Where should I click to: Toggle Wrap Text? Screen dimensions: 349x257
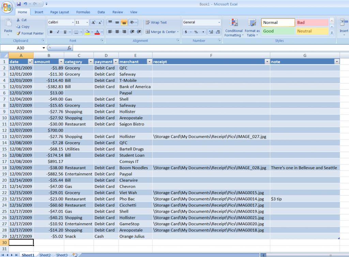tap(156, 22)
